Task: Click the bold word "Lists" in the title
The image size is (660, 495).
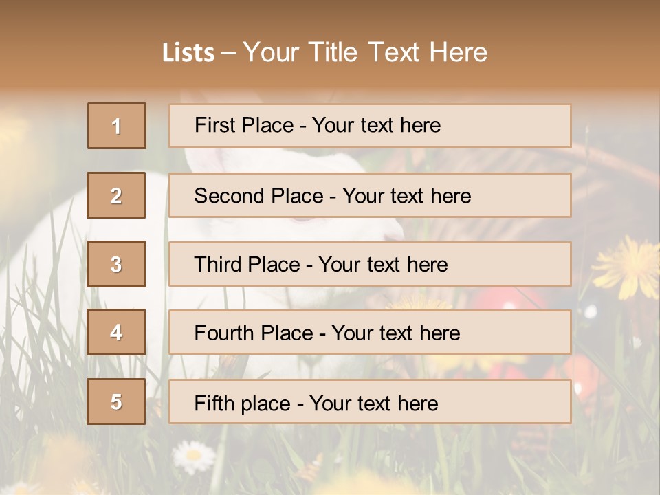Action: coord(188,53)
